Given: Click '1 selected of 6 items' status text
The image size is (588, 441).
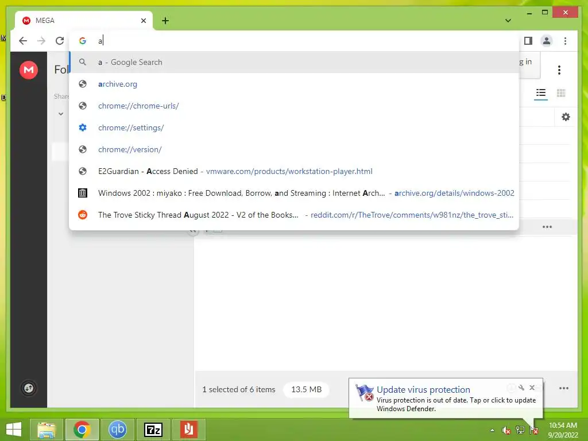Looking at the screenshot, I should point(238,390).
